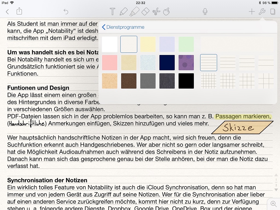
Task: Tap the plus icon to add media
Action: click(x=252, y=11)
